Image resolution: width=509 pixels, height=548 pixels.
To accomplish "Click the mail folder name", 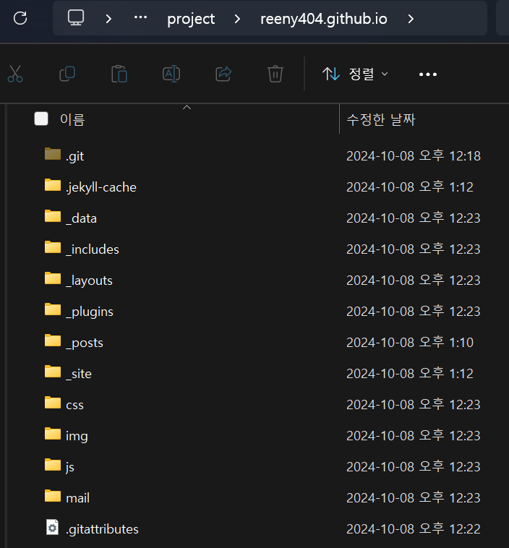I will pyautogui.click(x=77, y=498).
